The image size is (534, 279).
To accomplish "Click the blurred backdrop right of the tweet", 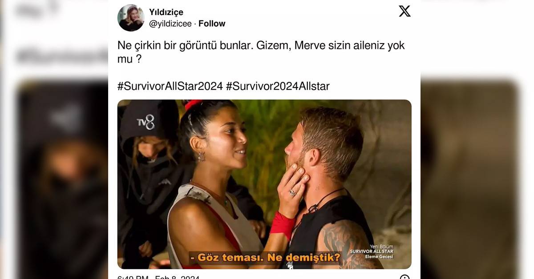I will [477, 139].
